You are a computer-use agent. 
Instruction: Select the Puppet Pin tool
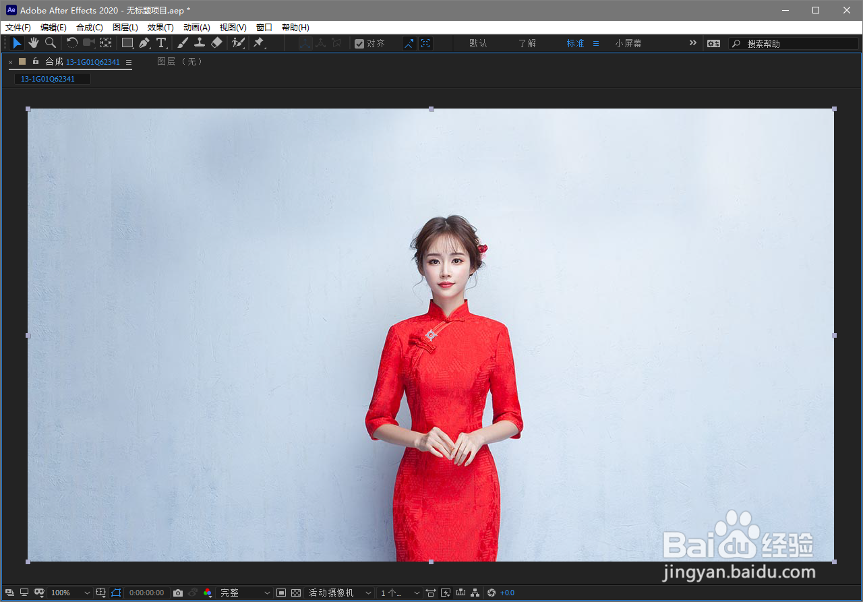[259, 43]
